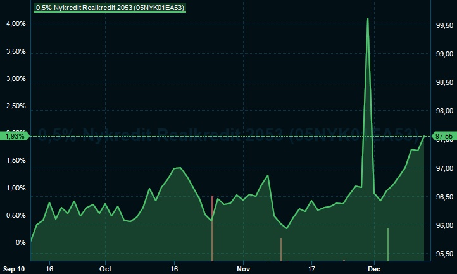This screenshot has width=457, height=274.
Task: Click the line's first data point near 0%
Action: point(31,242)
